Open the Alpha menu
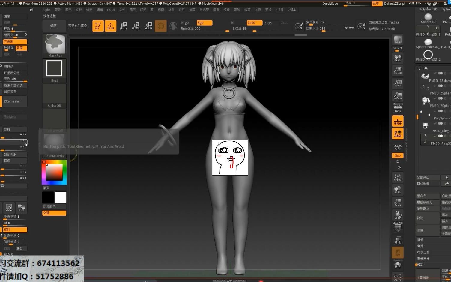Image resolution: width=451 pixels, height=282 pixels. coord(46,10)
